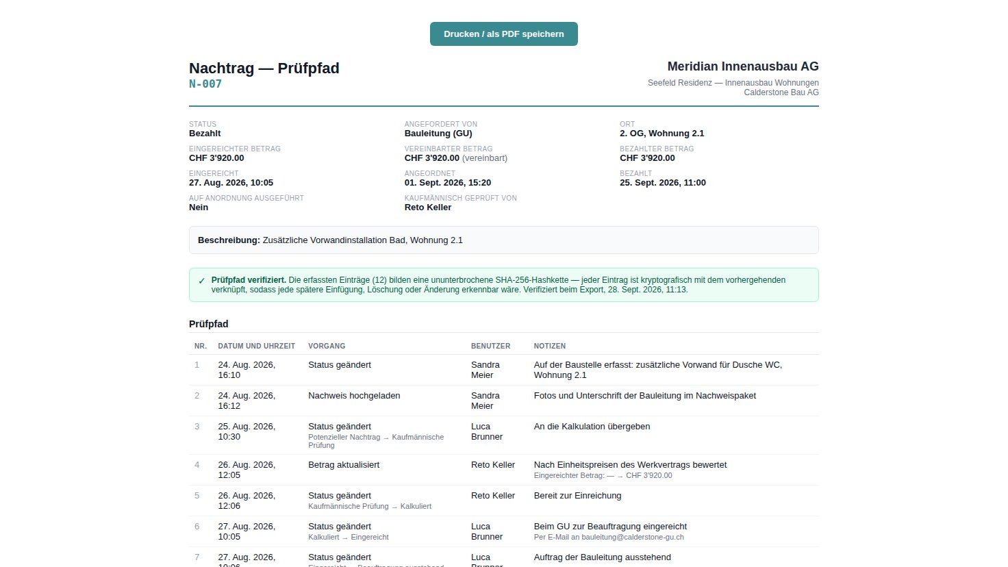This screenshot has height=567, width=1008.
Task: Click the note Bereit zur Einreichung
Action: tap(578, 496)
